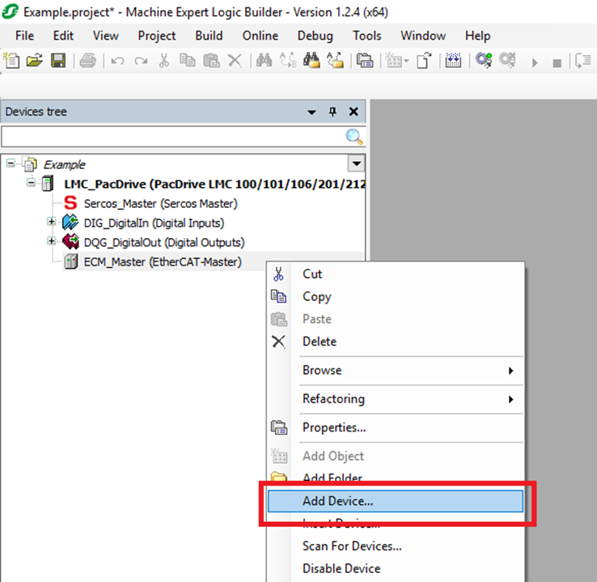Viewport: 597px width, 582px height.
Task: Click the Open Project folder toolbar icon
Action: coord(33,61)
